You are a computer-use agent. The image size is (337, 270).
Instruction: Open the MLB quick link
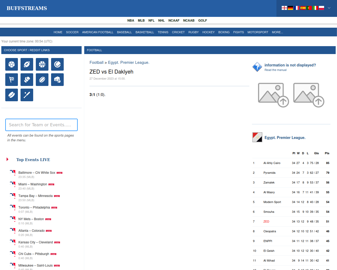141,20
